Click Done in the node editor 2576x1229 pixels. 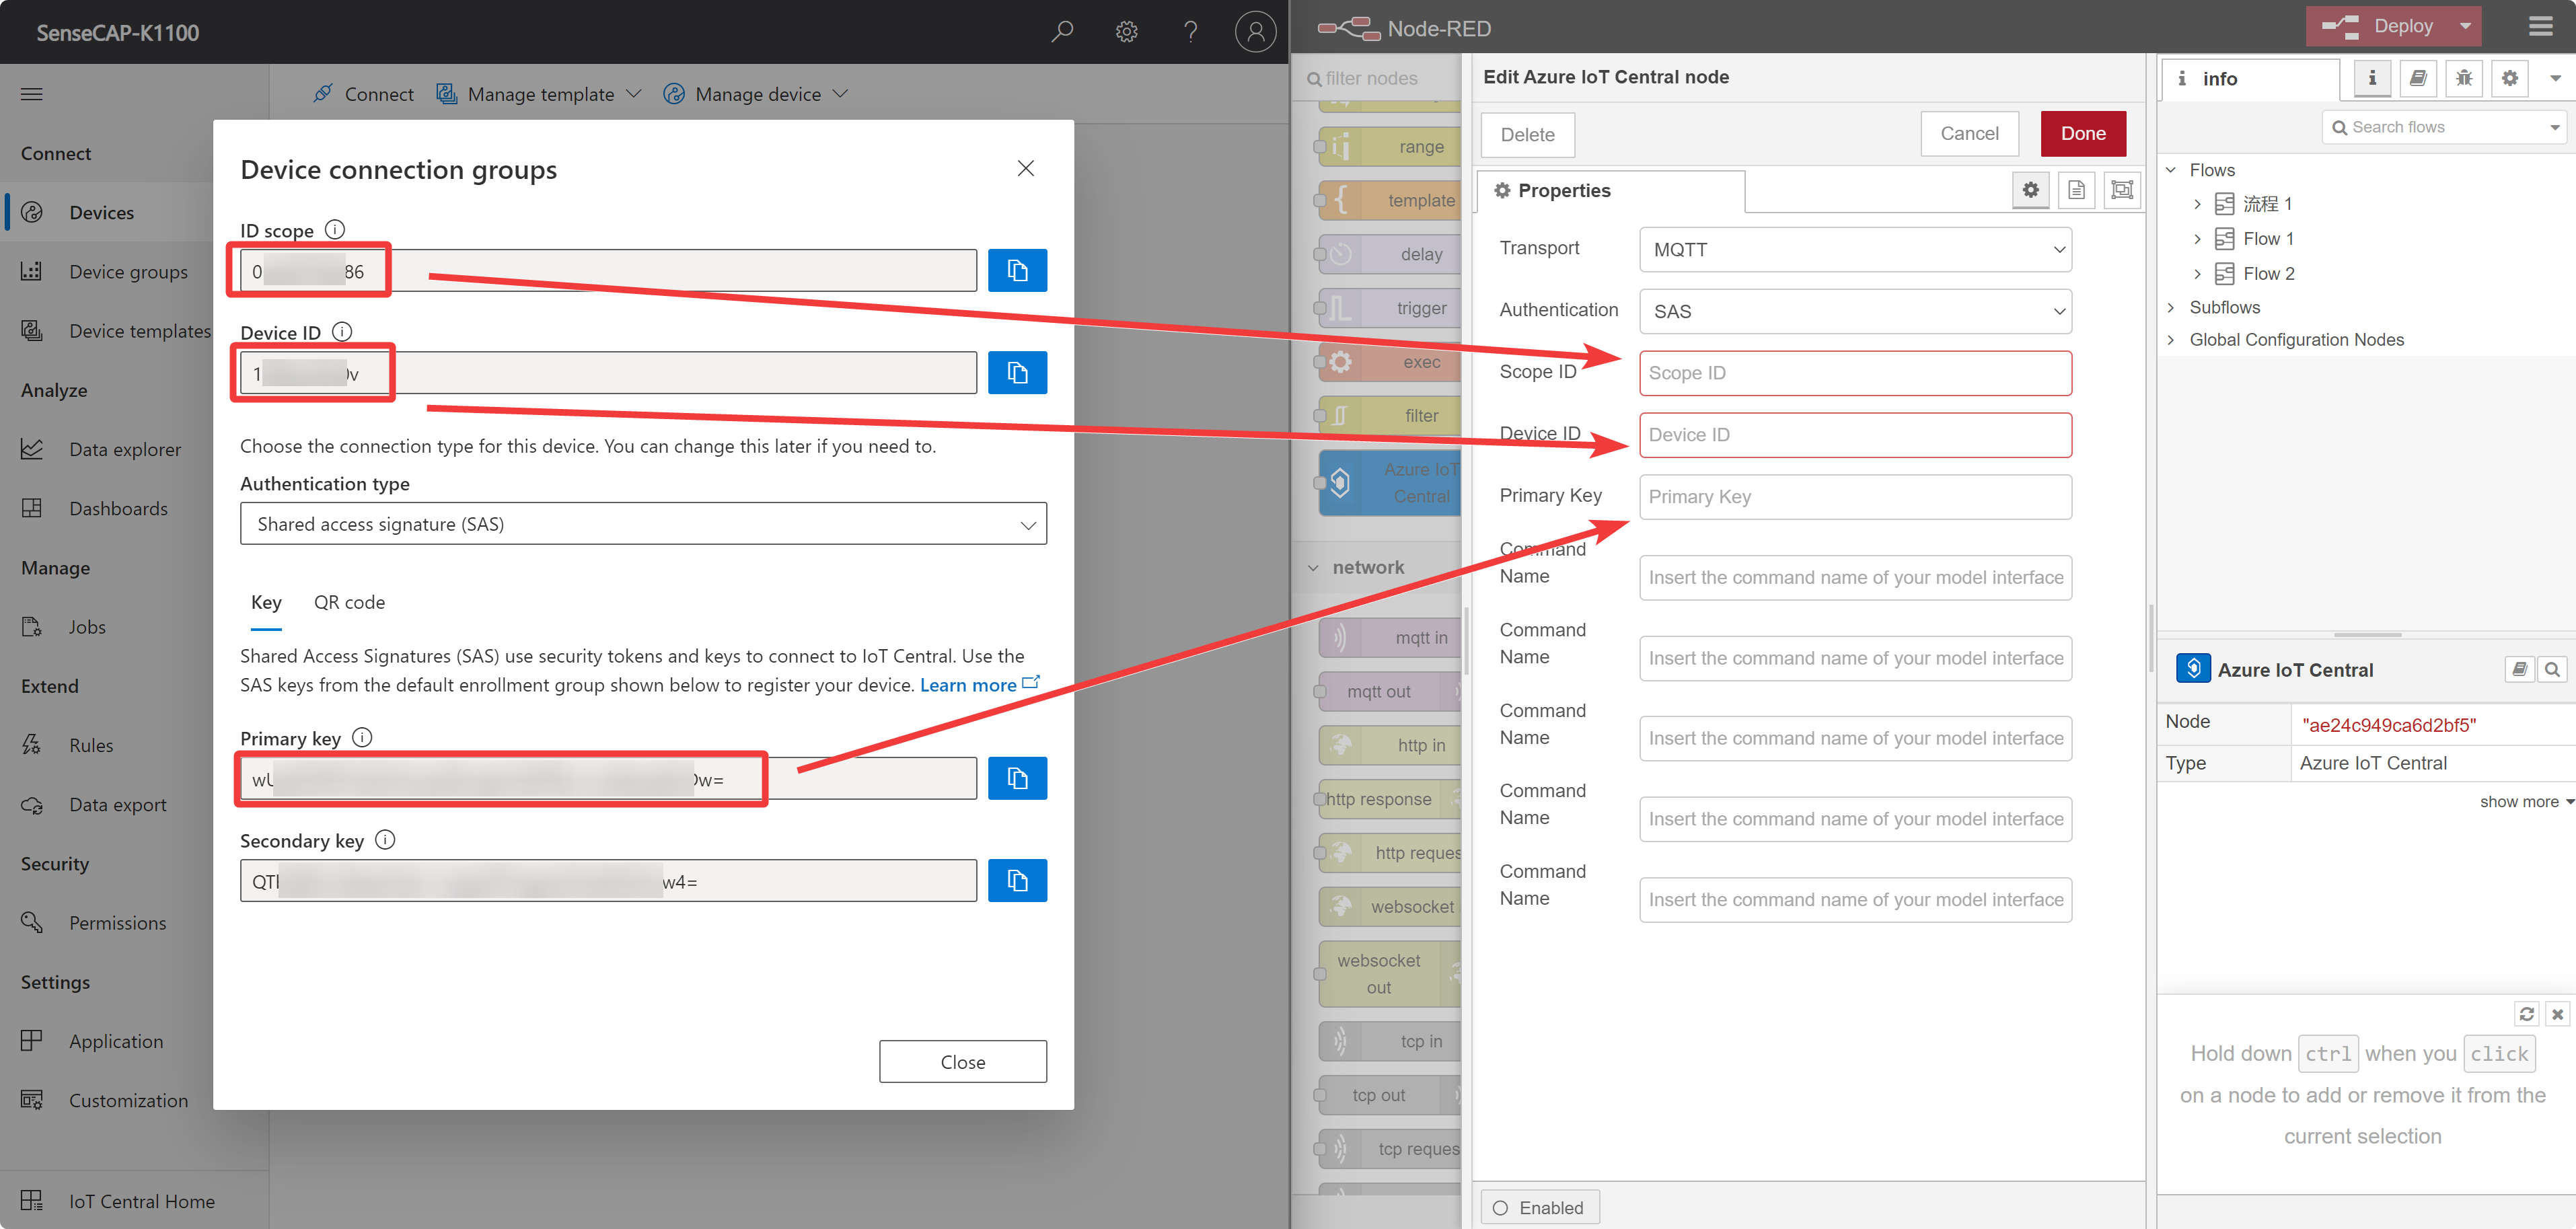click(x=2082, y=133)
